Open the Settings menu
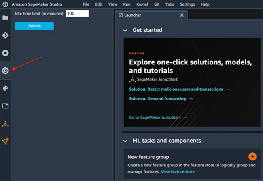Viewport: 263px width, 181px height. 187,4
